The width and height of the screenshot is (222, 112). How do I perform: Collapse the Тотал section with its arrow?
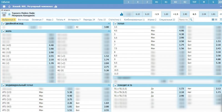(219, 24)
